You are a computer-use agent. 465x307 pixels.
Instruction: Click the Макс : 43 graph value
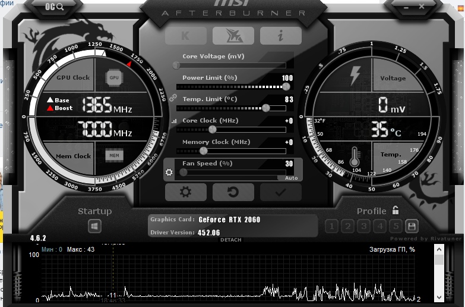81,249
